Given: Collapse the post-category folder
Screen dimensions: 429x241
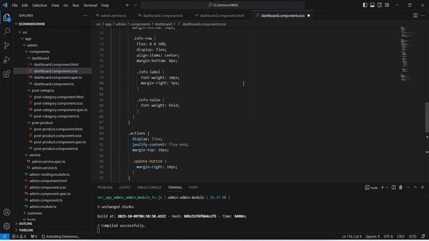Looking at the screenshot, I should tap(43, 90).
